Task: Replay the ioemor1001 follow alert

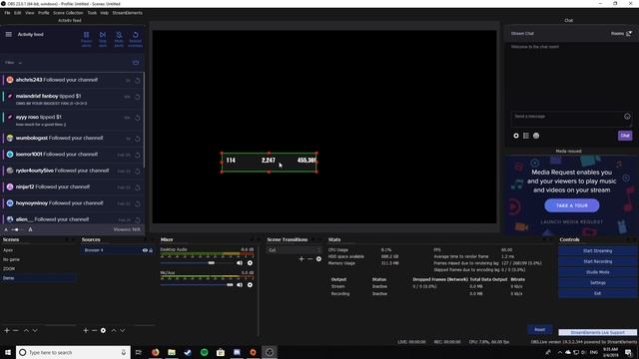Action: coord(138,156)
